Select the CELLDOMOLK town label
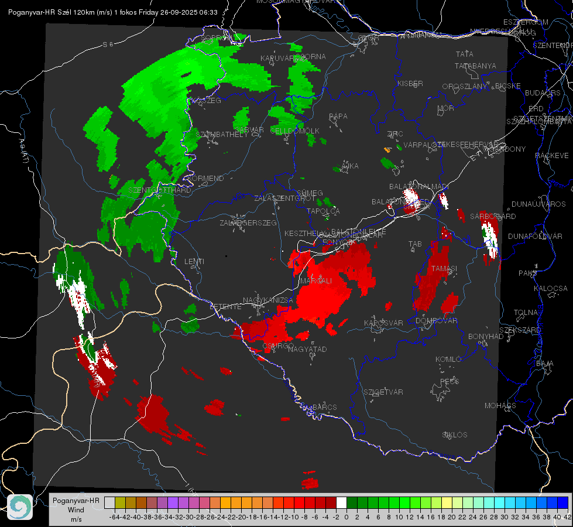The image size is (573, 527). click(294, 131)
